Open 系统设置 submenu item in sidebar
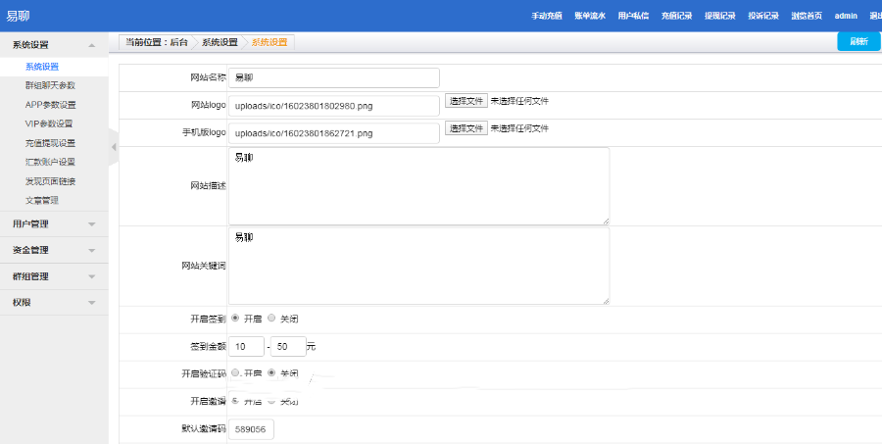 42,67
